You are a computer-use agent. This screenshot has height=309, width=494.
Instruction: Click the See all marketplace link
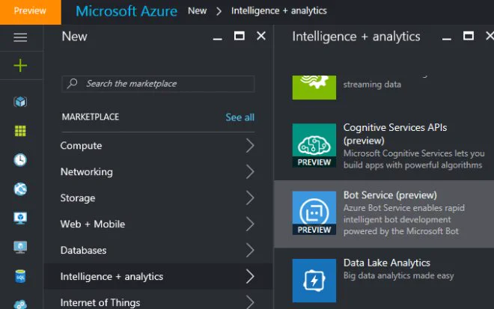pyautogui.click(x=240, y=117)
